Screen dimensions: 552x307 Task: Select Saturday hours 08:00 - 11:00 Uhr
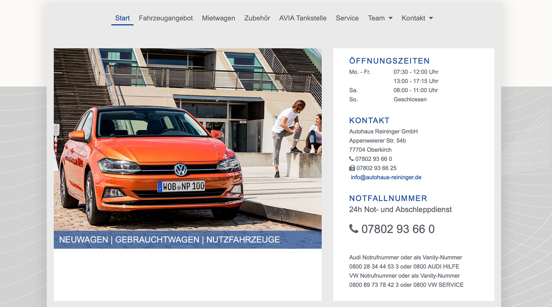[415, 90]
